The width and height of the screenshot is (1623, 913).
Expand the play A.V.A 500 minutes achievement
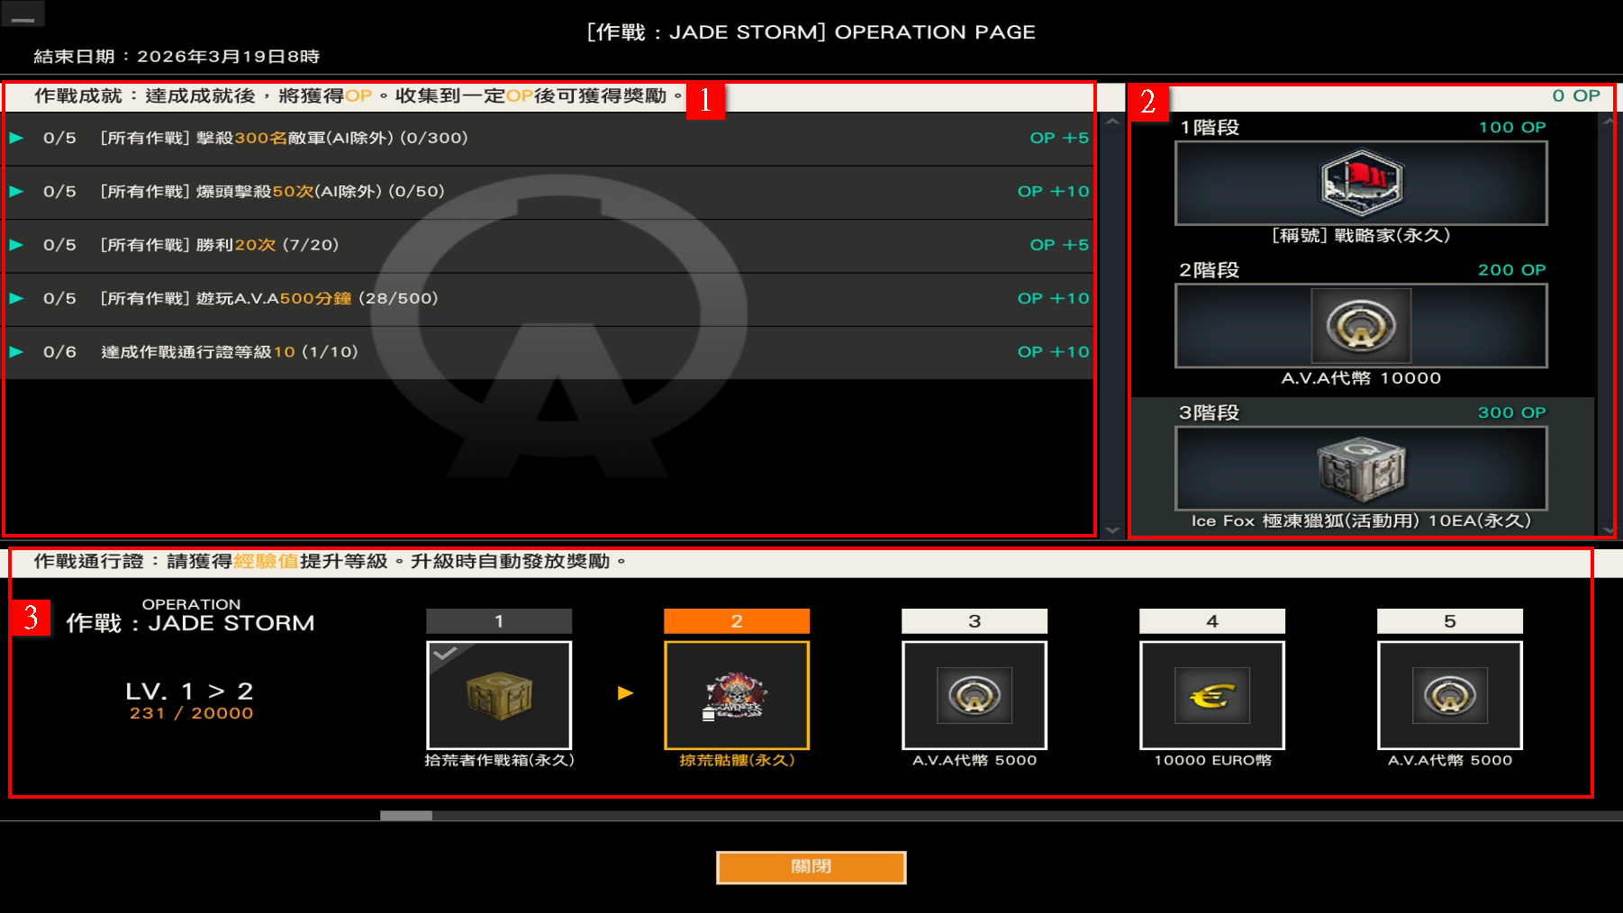coord(16,298)
